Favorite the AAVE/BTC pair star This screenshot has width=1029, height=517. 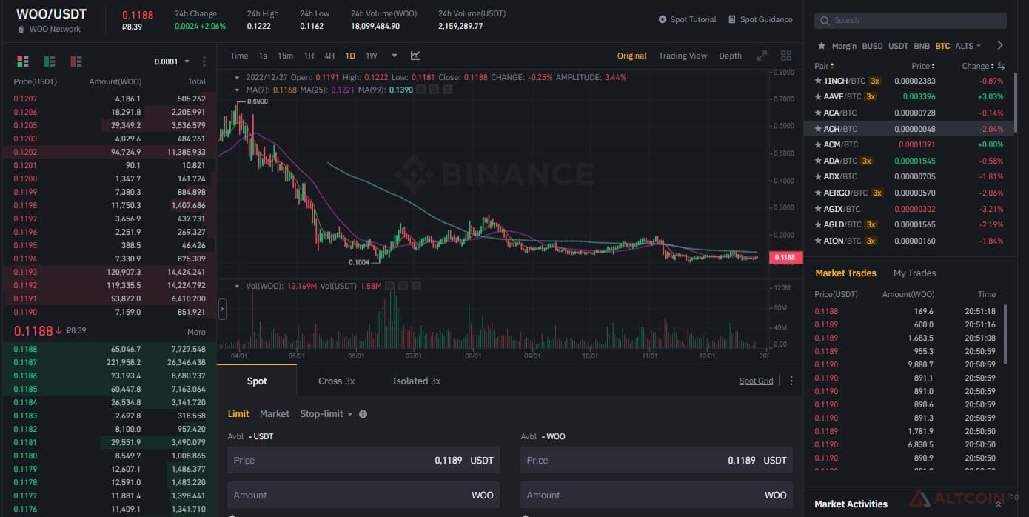[x=818, y=97]
